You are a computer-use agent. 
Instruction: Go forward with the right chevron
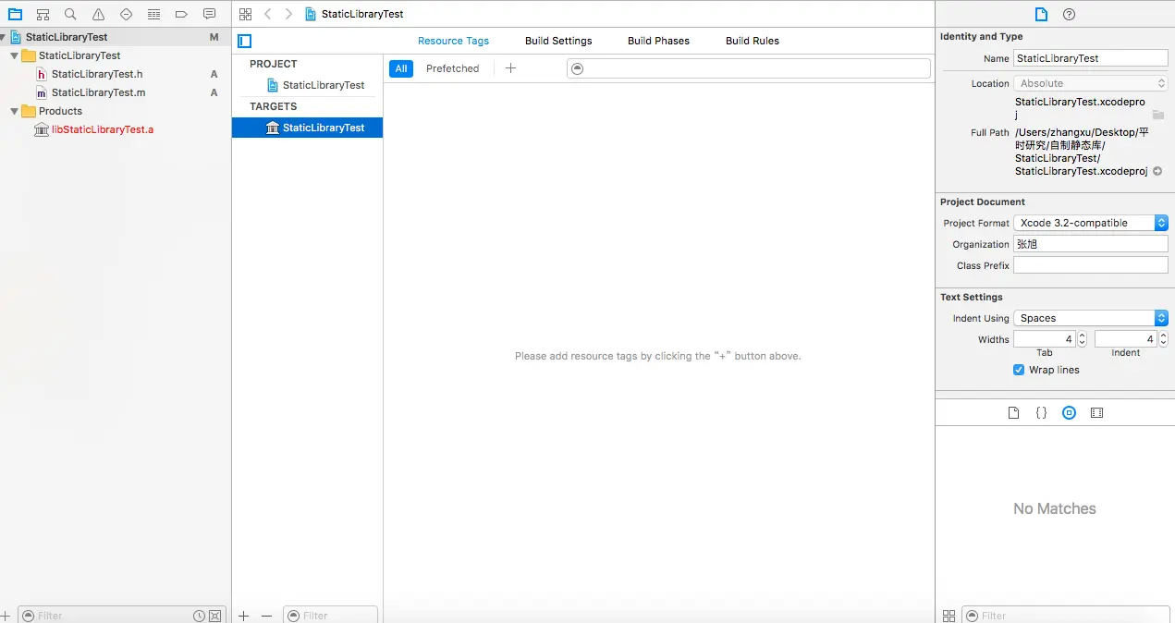tap(288, 14)
